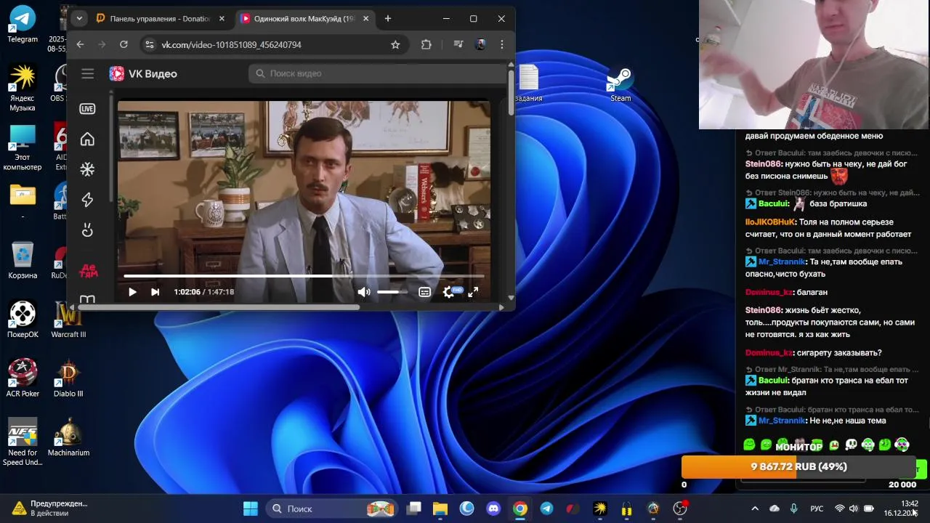Show hidden tray icons chevron
The width and height of the screenshot is (930, 523).
pos(755,508)
